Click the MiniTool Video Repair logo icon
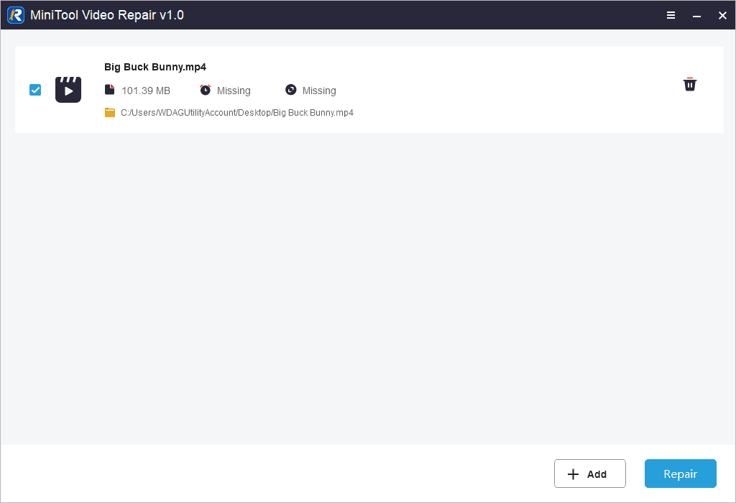 pos(16,15)
